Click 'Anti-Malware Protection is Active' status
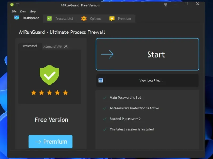213x159 pixels. [x=134, y=108]
